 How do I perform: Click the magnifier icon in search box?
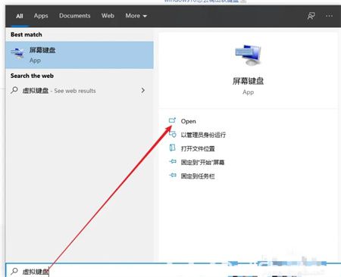14,271
